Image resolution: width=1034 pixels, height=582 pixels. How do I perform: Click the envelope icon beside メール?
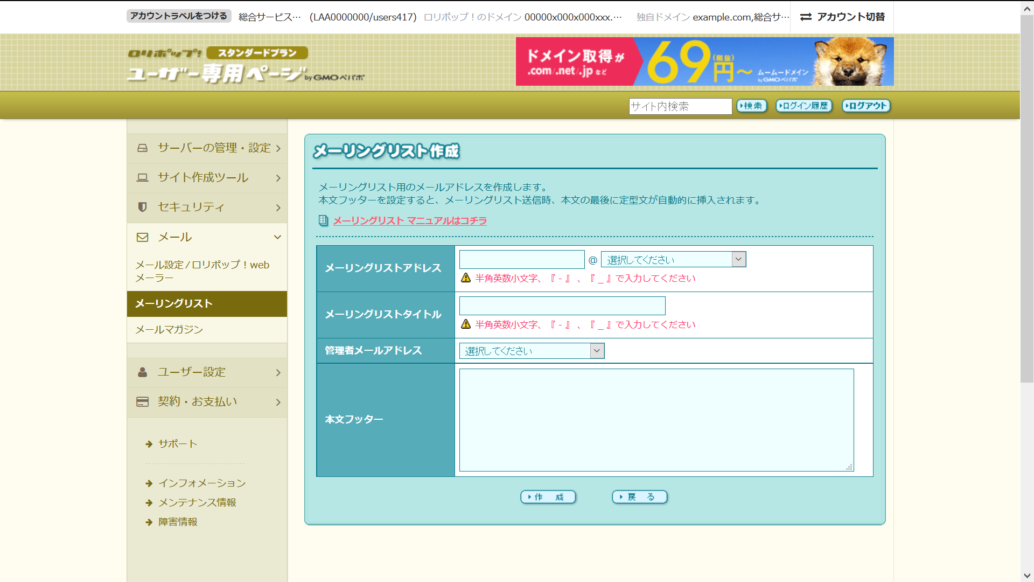[142, 237]
